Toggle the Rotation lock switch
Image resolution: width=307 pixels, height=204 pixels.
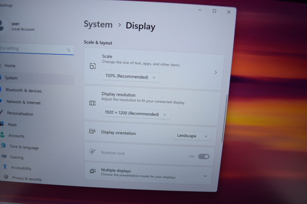204,156
